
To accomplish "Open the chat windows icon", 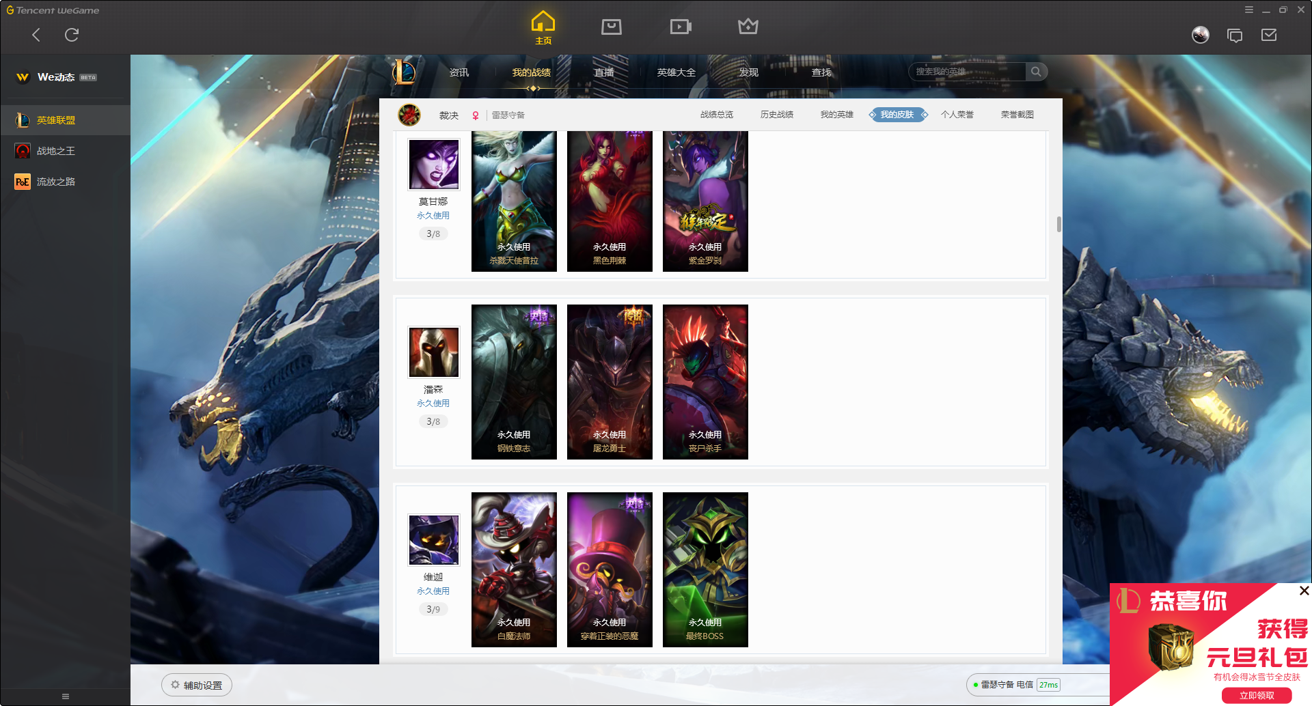I will (x=1235, y=36).
